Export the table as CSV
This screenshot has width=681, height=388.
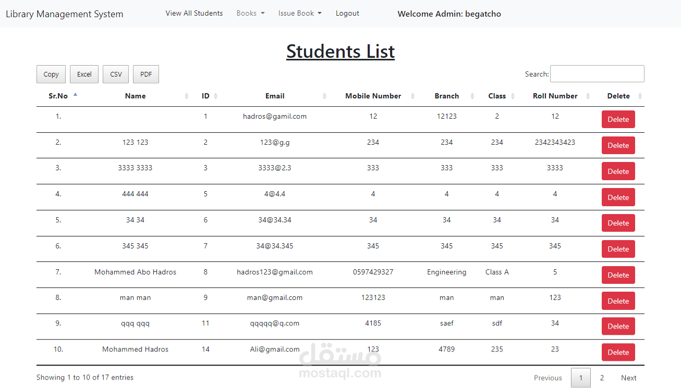click(x=116, y=74)
